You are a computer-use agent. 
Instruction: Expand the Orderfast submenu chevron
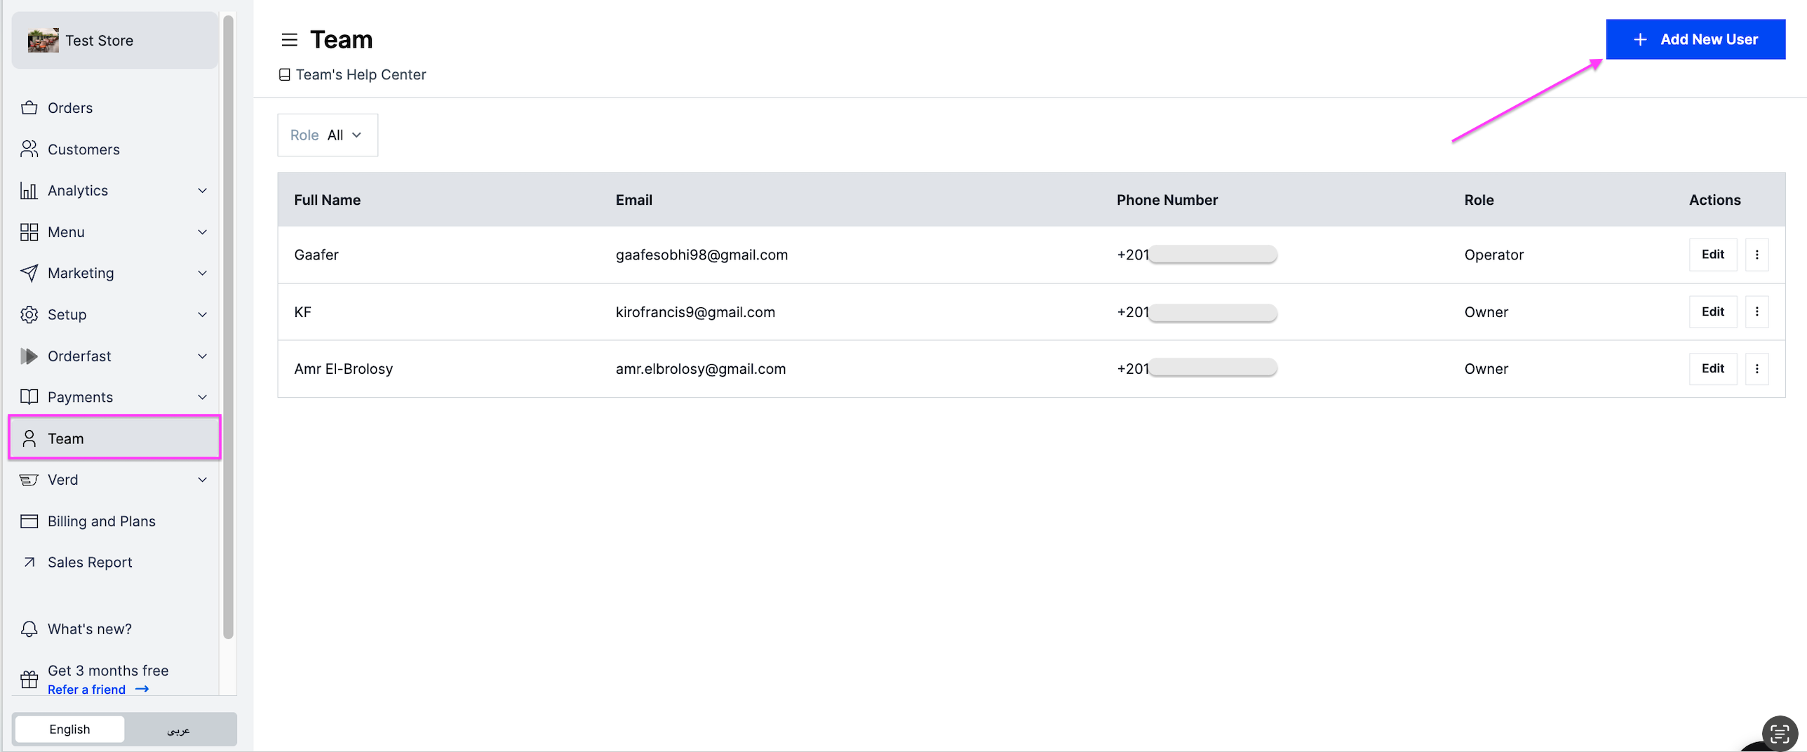coord(202,356)
